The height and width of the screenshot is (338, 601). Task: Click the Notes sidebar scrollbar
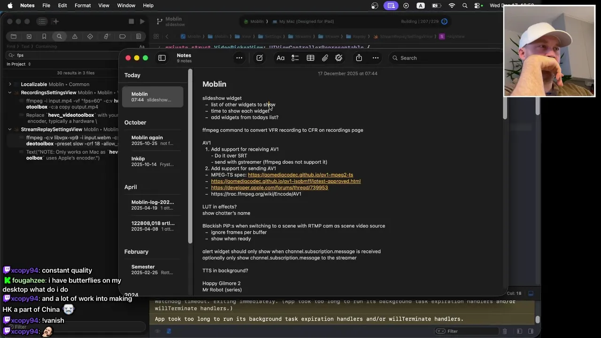coord(190,157)
